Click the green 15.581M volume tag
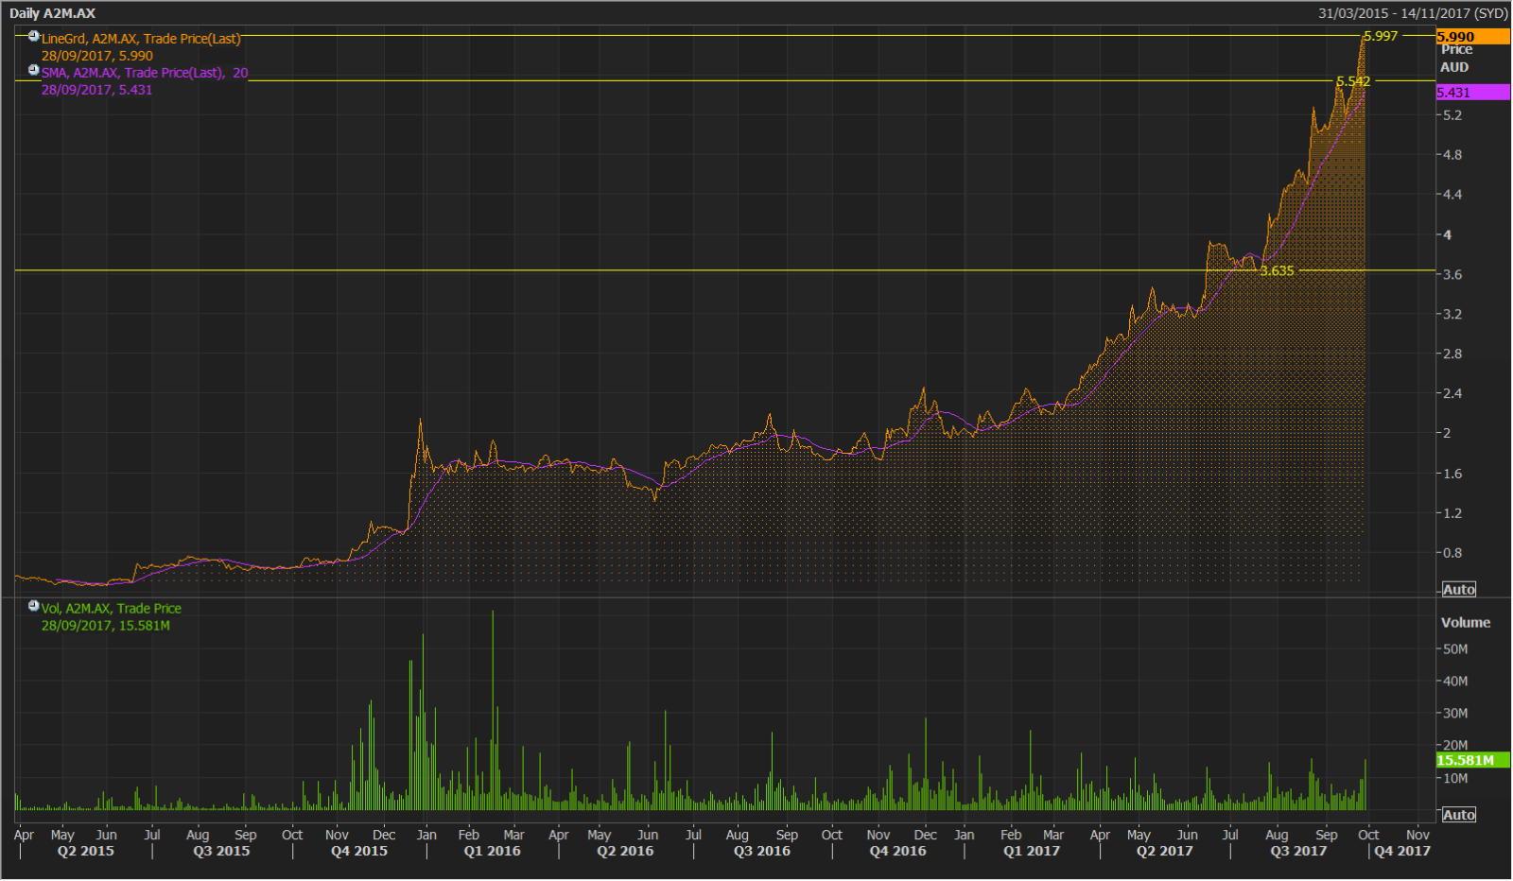1513x881 pixels. [1472, 760]
